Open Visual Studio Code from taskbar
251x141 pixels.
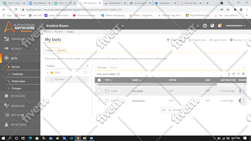click(x=71, y=138)
